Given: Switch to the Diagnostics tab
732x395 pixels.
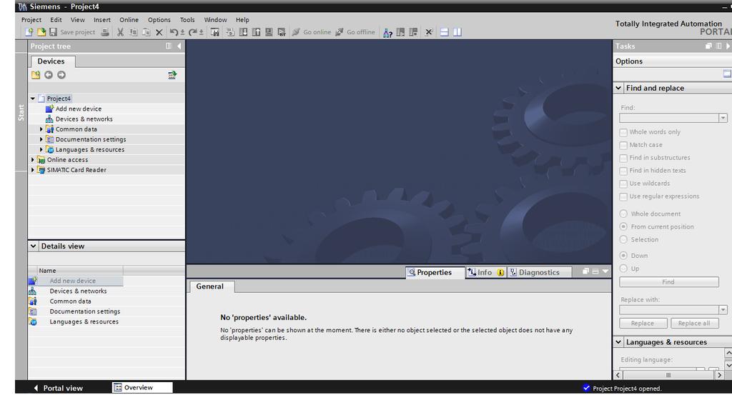Looking at the screenshot, I should [x=539, y=272].
